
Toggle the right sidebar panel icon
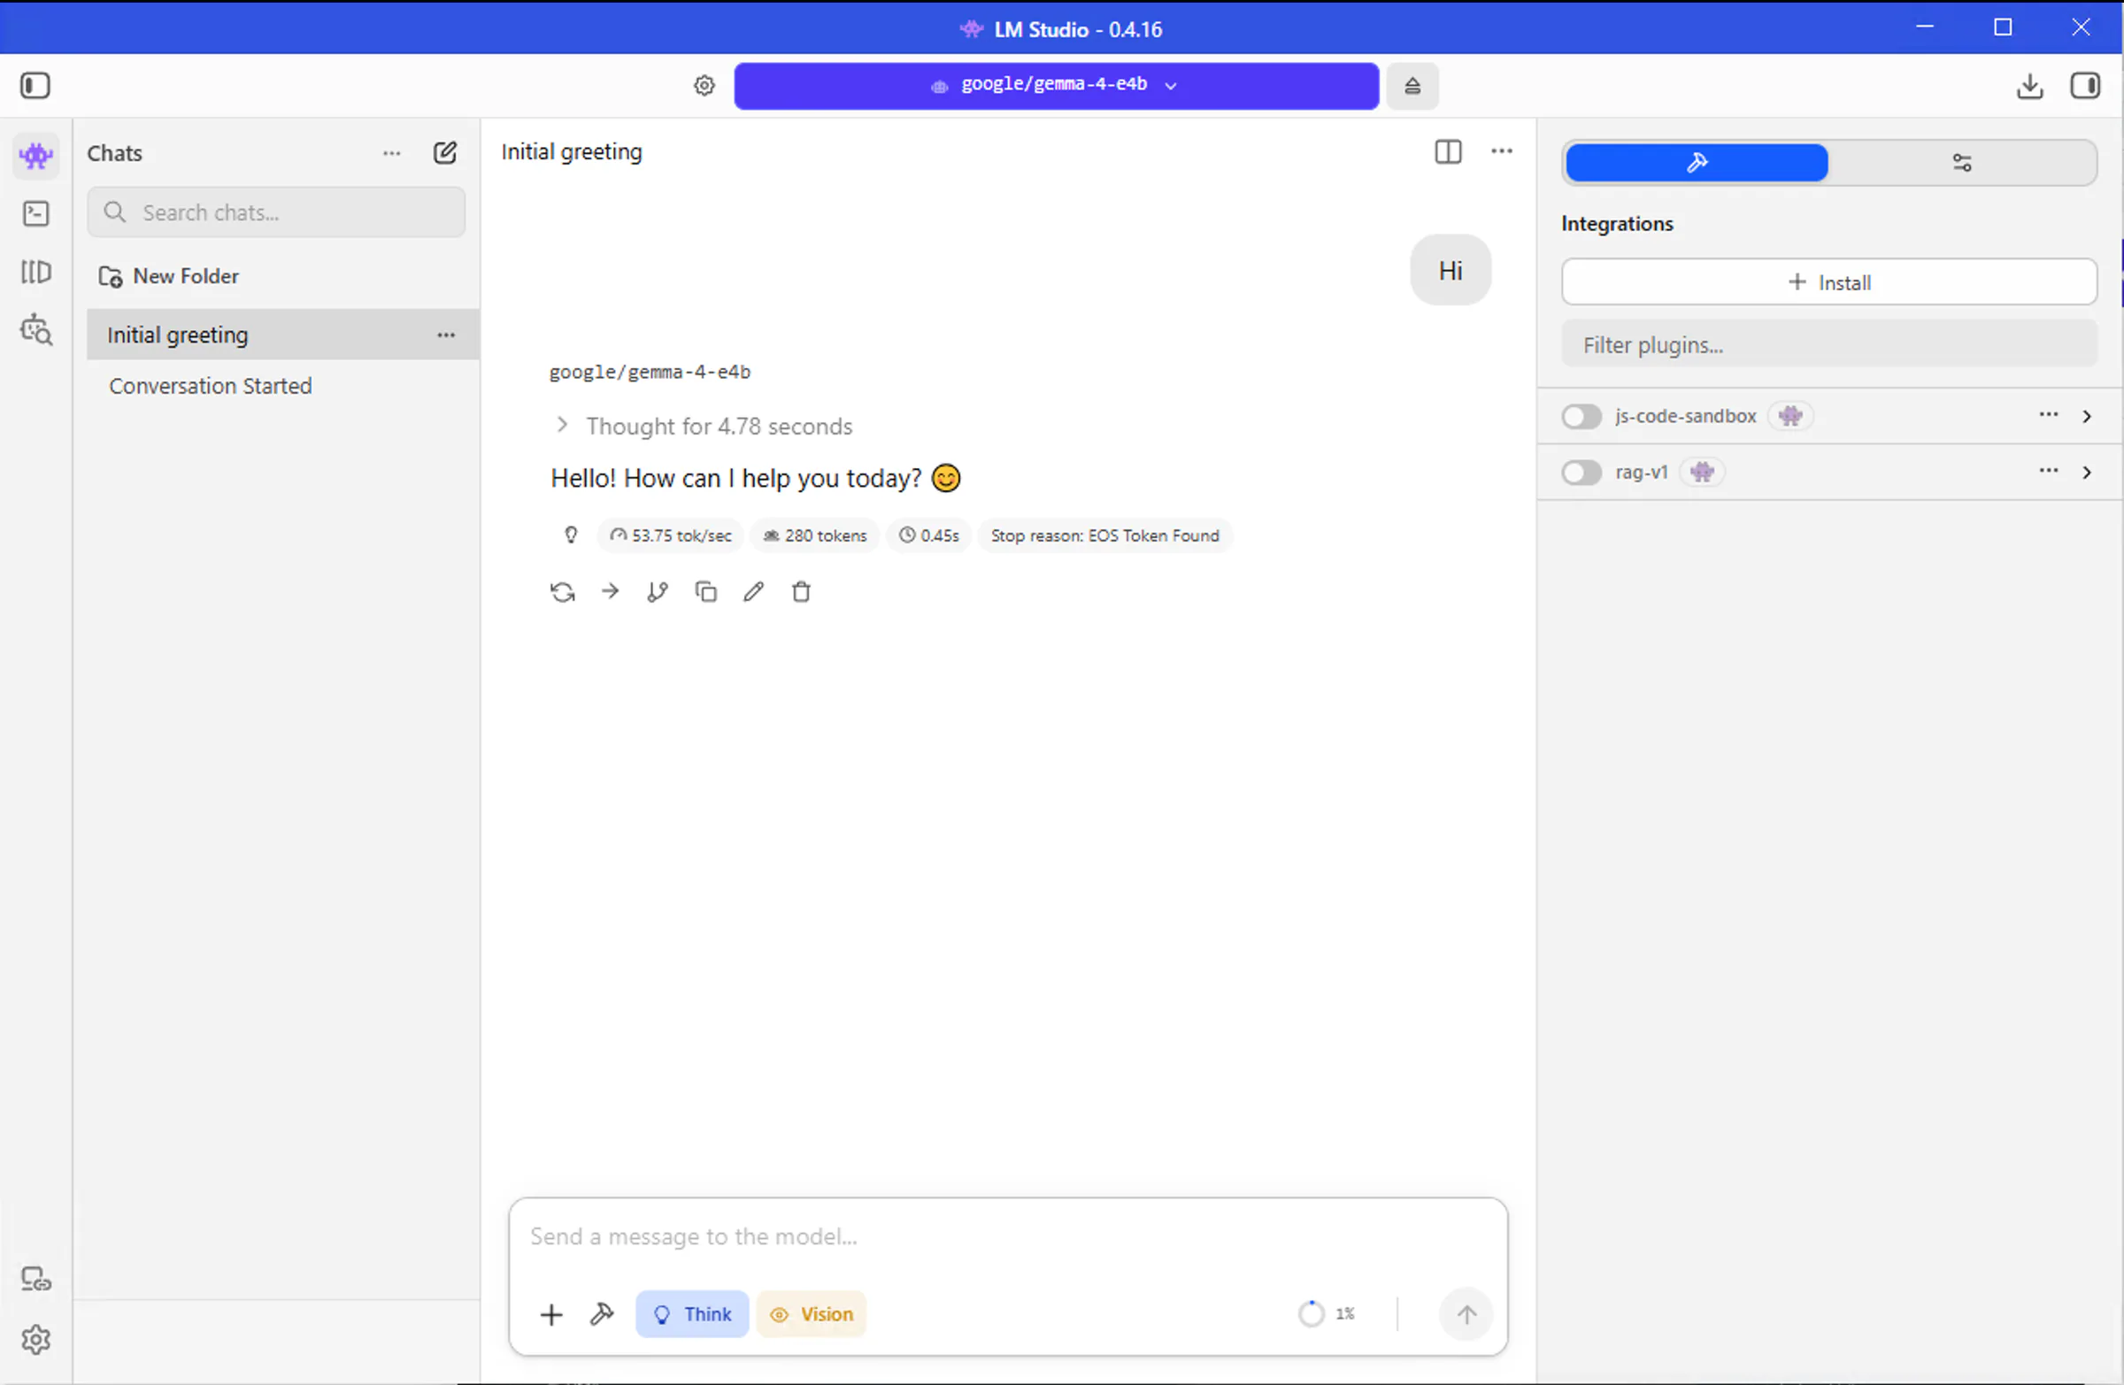pyautogui.click(x=2085, y=86)
